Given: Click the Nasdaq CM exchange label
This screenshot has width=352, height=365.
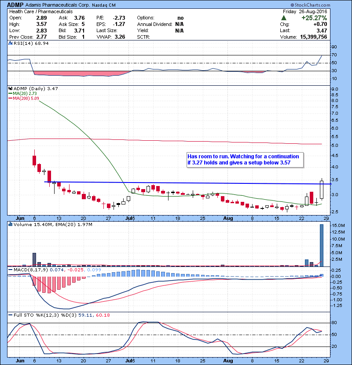Looking at the screenshot, I should (x=104, y=5).
